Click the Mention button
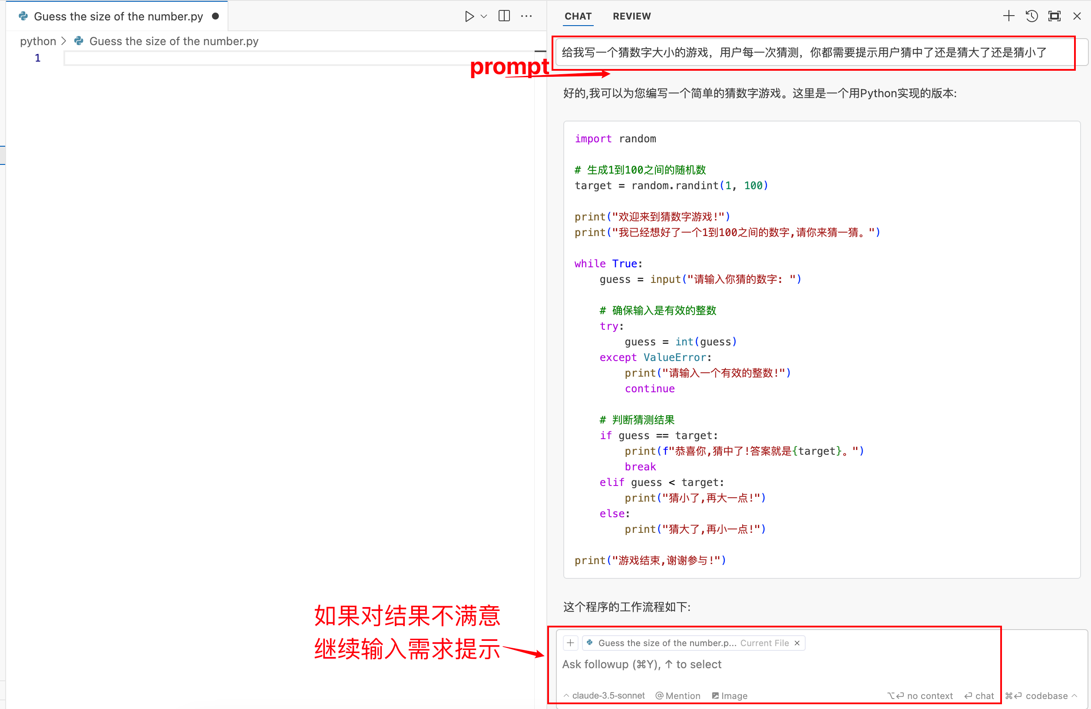The width and height of the screenshot is (1091, 709). (x=678, y=695)
